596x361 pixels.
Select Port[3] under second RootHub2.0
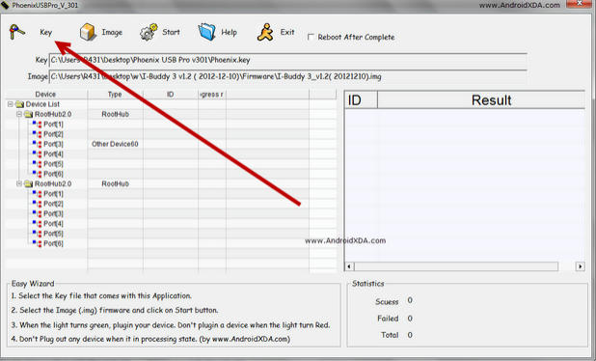point(53,213)
